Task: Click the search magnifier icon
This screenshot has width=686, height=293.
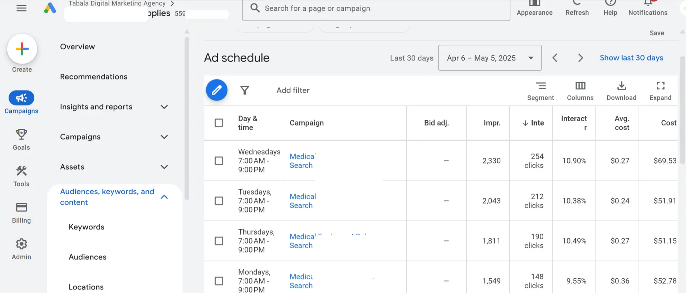Action: coord(255,8)
